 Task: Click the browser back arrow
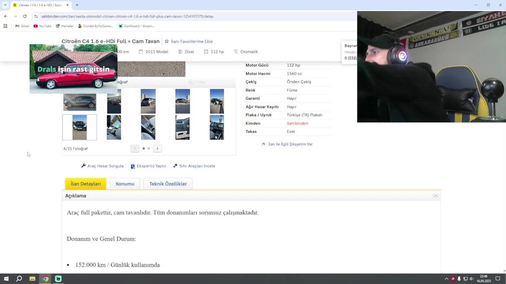point(6,16)
